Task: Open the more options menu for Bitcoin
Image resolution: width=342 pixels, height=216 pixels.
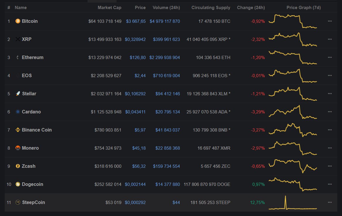Action: (x=330, y=21)
